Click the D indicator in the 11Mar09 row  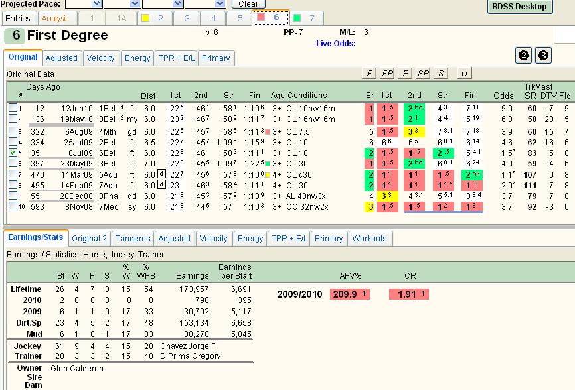(x=161, y=174)
